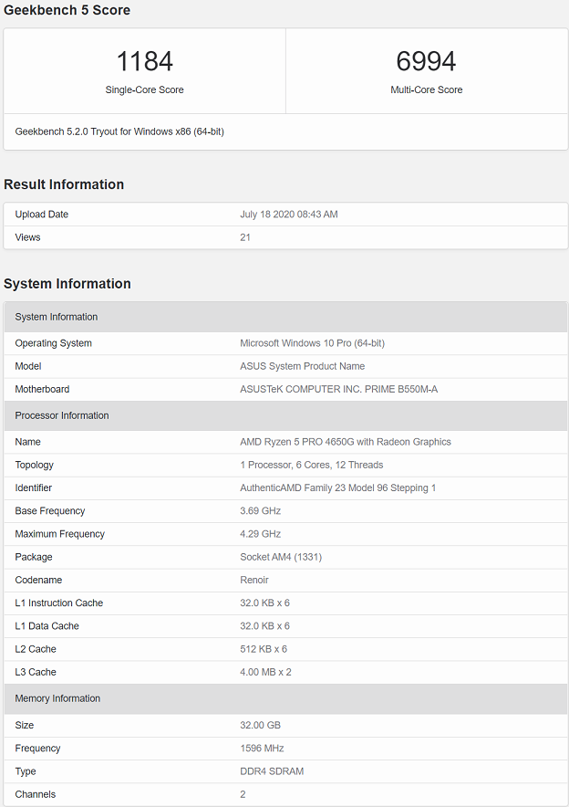Viewport: 569px width, 807px height.
Task: Select the Single-Core Score label
Action: coord(144,89)
